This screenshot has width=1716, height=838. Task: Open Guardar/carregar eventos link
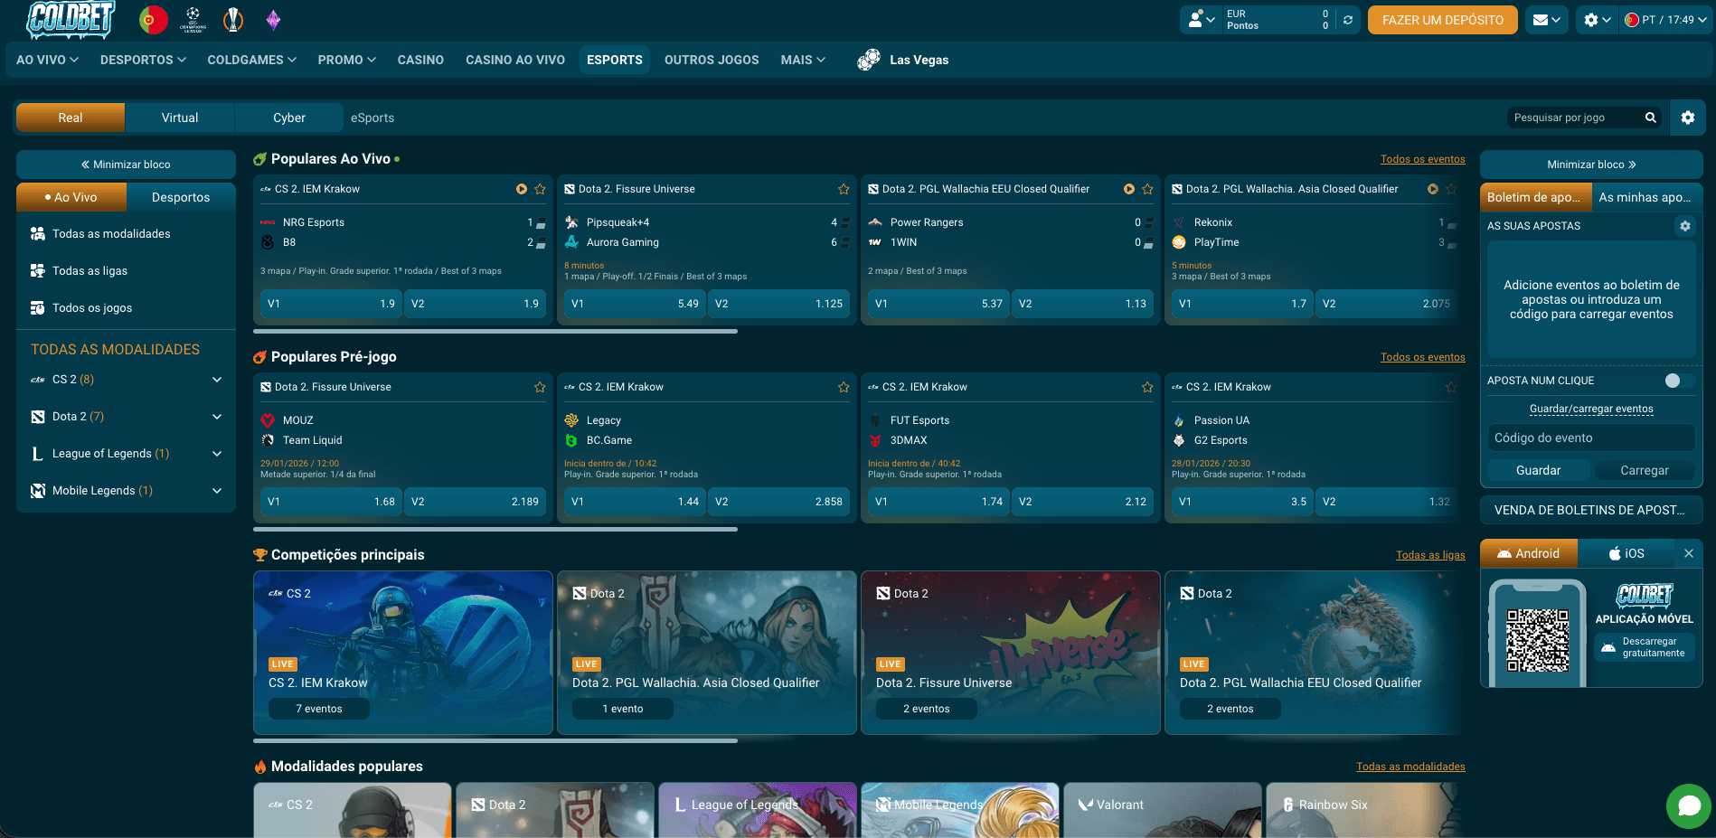tap(1591, 409)
